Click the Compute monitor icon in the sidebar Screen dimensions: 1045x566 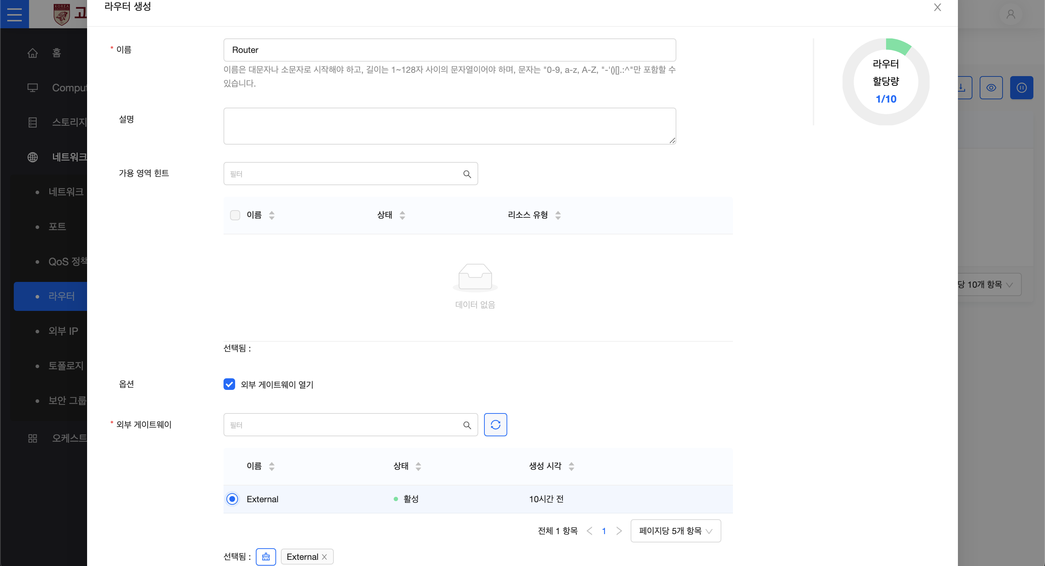pos(32,88)
